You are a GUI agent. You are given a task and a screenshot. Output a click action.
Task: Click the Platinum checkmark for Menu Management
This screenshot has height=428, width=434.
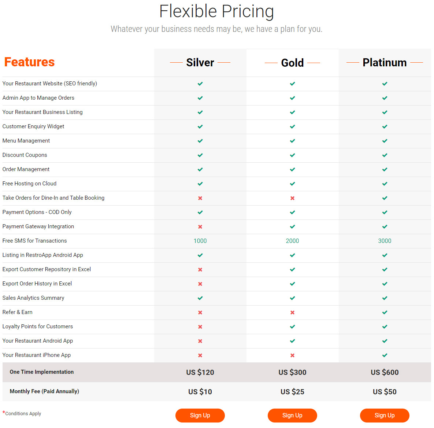[x=385, y=141]
